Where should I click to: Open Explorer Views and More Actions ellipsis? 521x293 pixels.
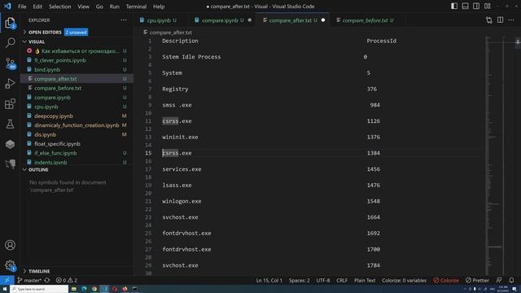point(124,20)
